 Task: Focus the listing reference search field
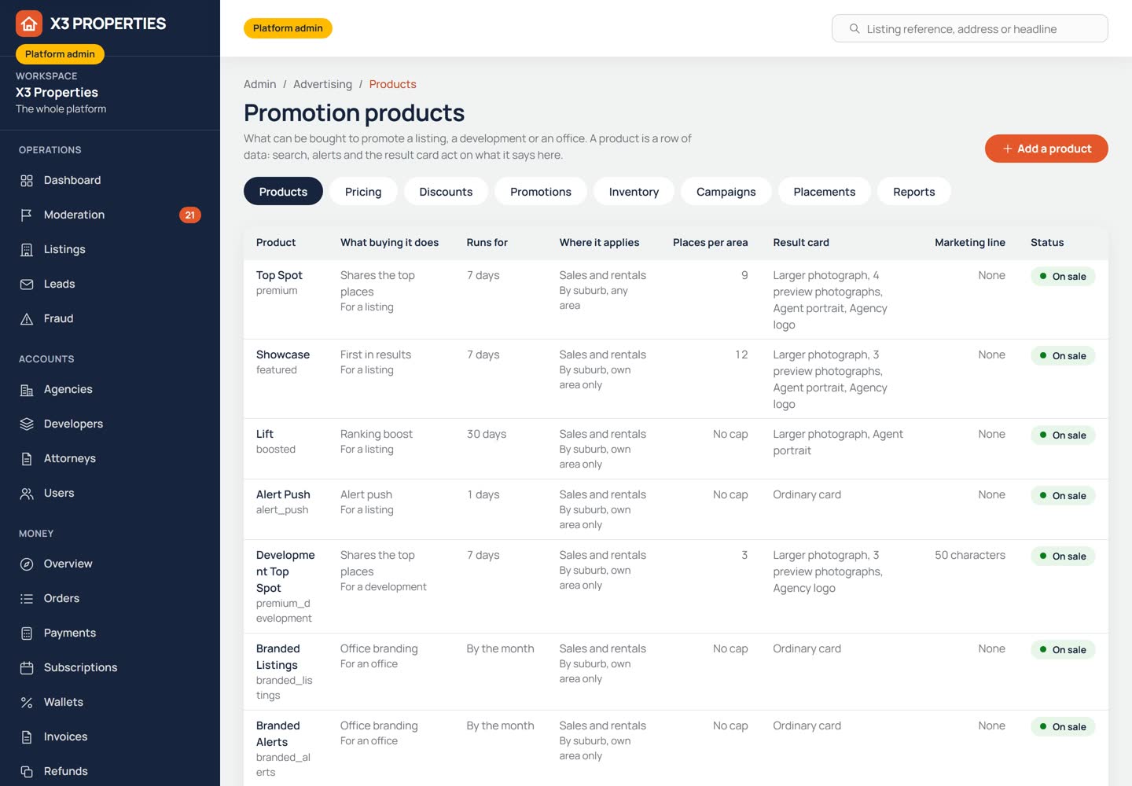click(x=970, y=29)
